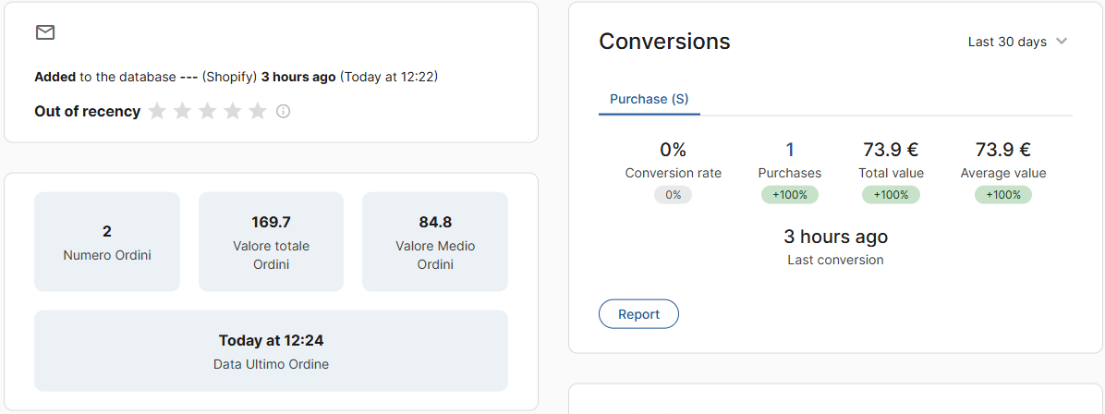Select the Valore totale Ordini card
The height and width of the screenshot is (414, 1105).
click(272, 242)
